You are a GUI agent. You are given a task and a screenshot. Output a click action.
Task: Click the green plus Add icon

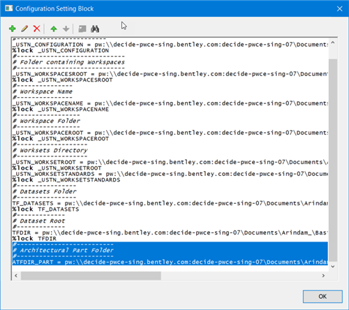(13, 29)
